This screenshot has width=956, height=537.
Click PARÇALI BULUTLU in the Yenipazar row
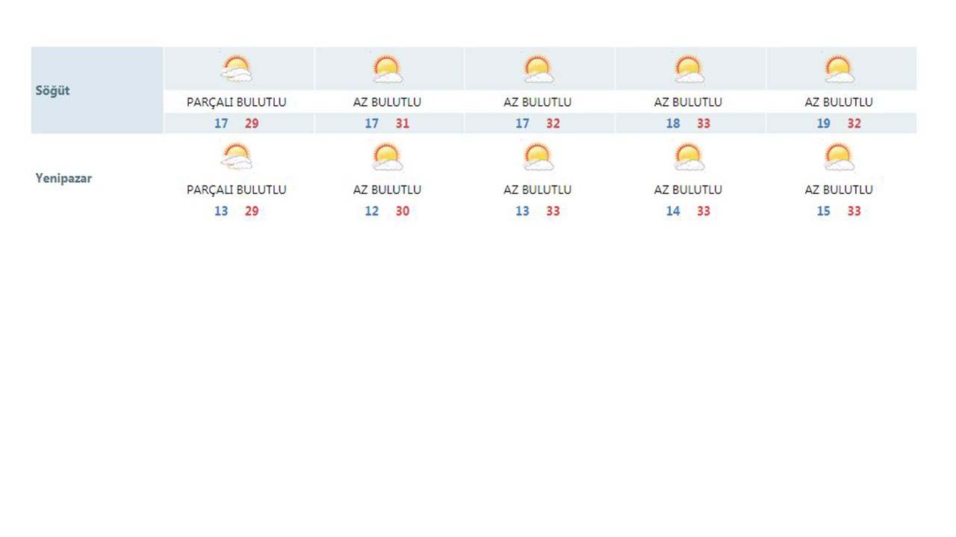(236, 190)
